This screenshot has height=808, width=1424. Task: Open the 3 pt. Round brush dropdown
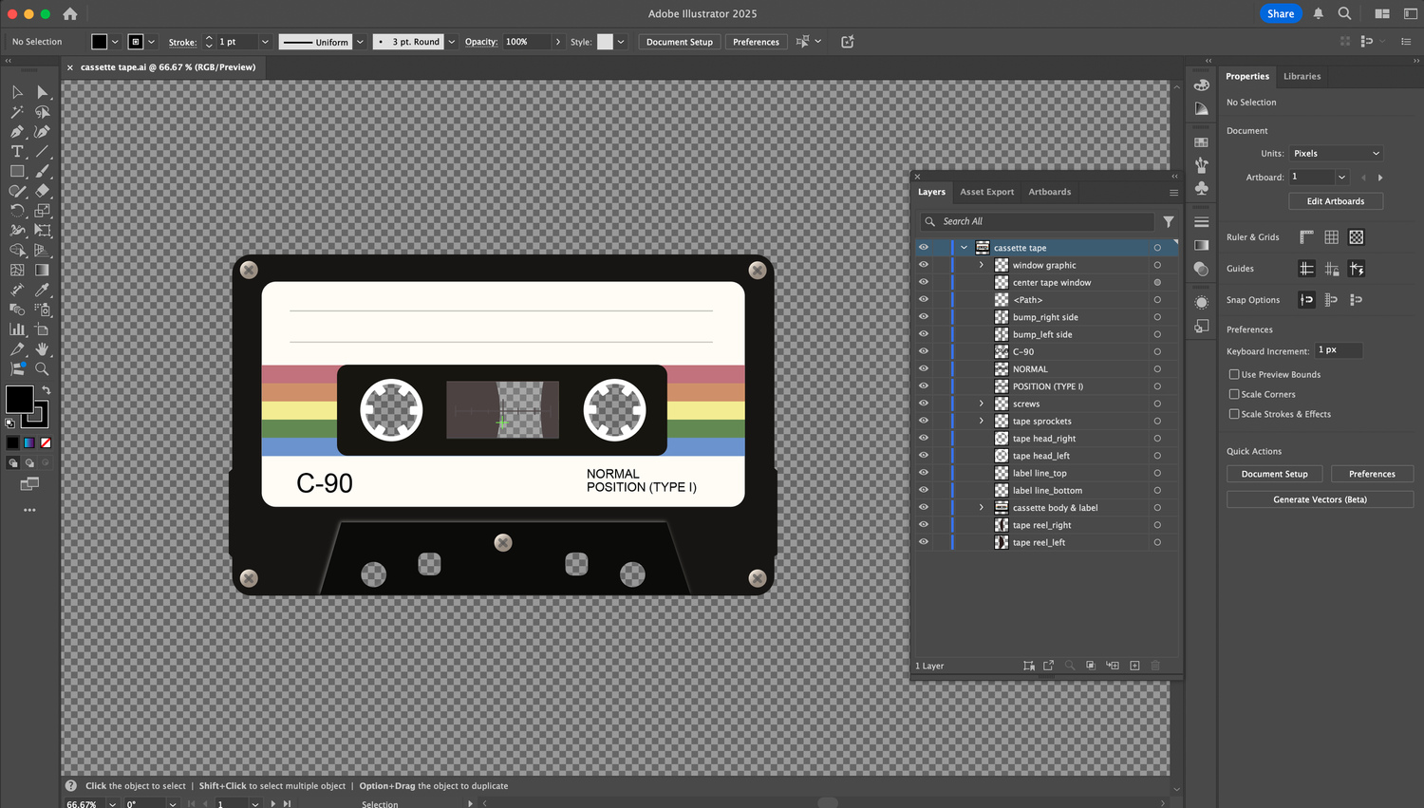pos(452,42)
